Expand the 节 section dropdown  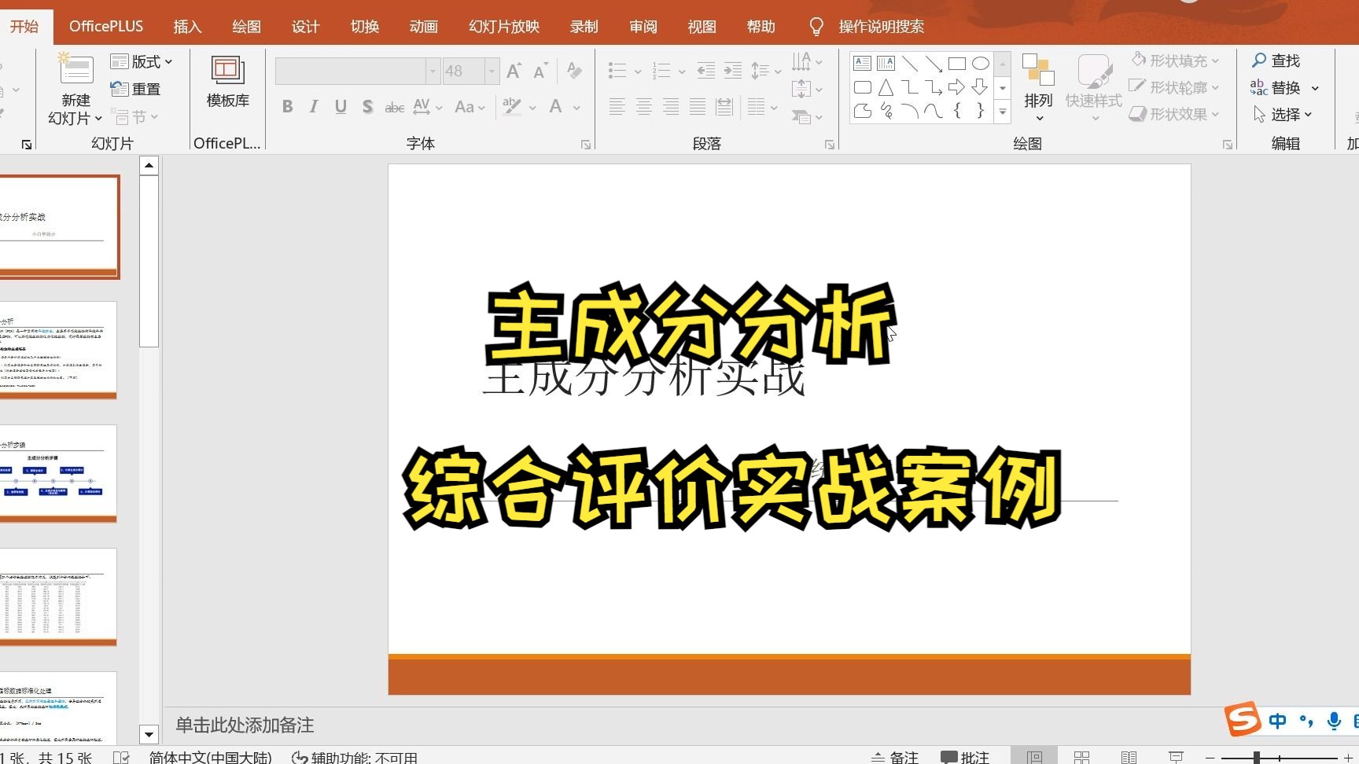pyautogui.click(x=136, y=116)
